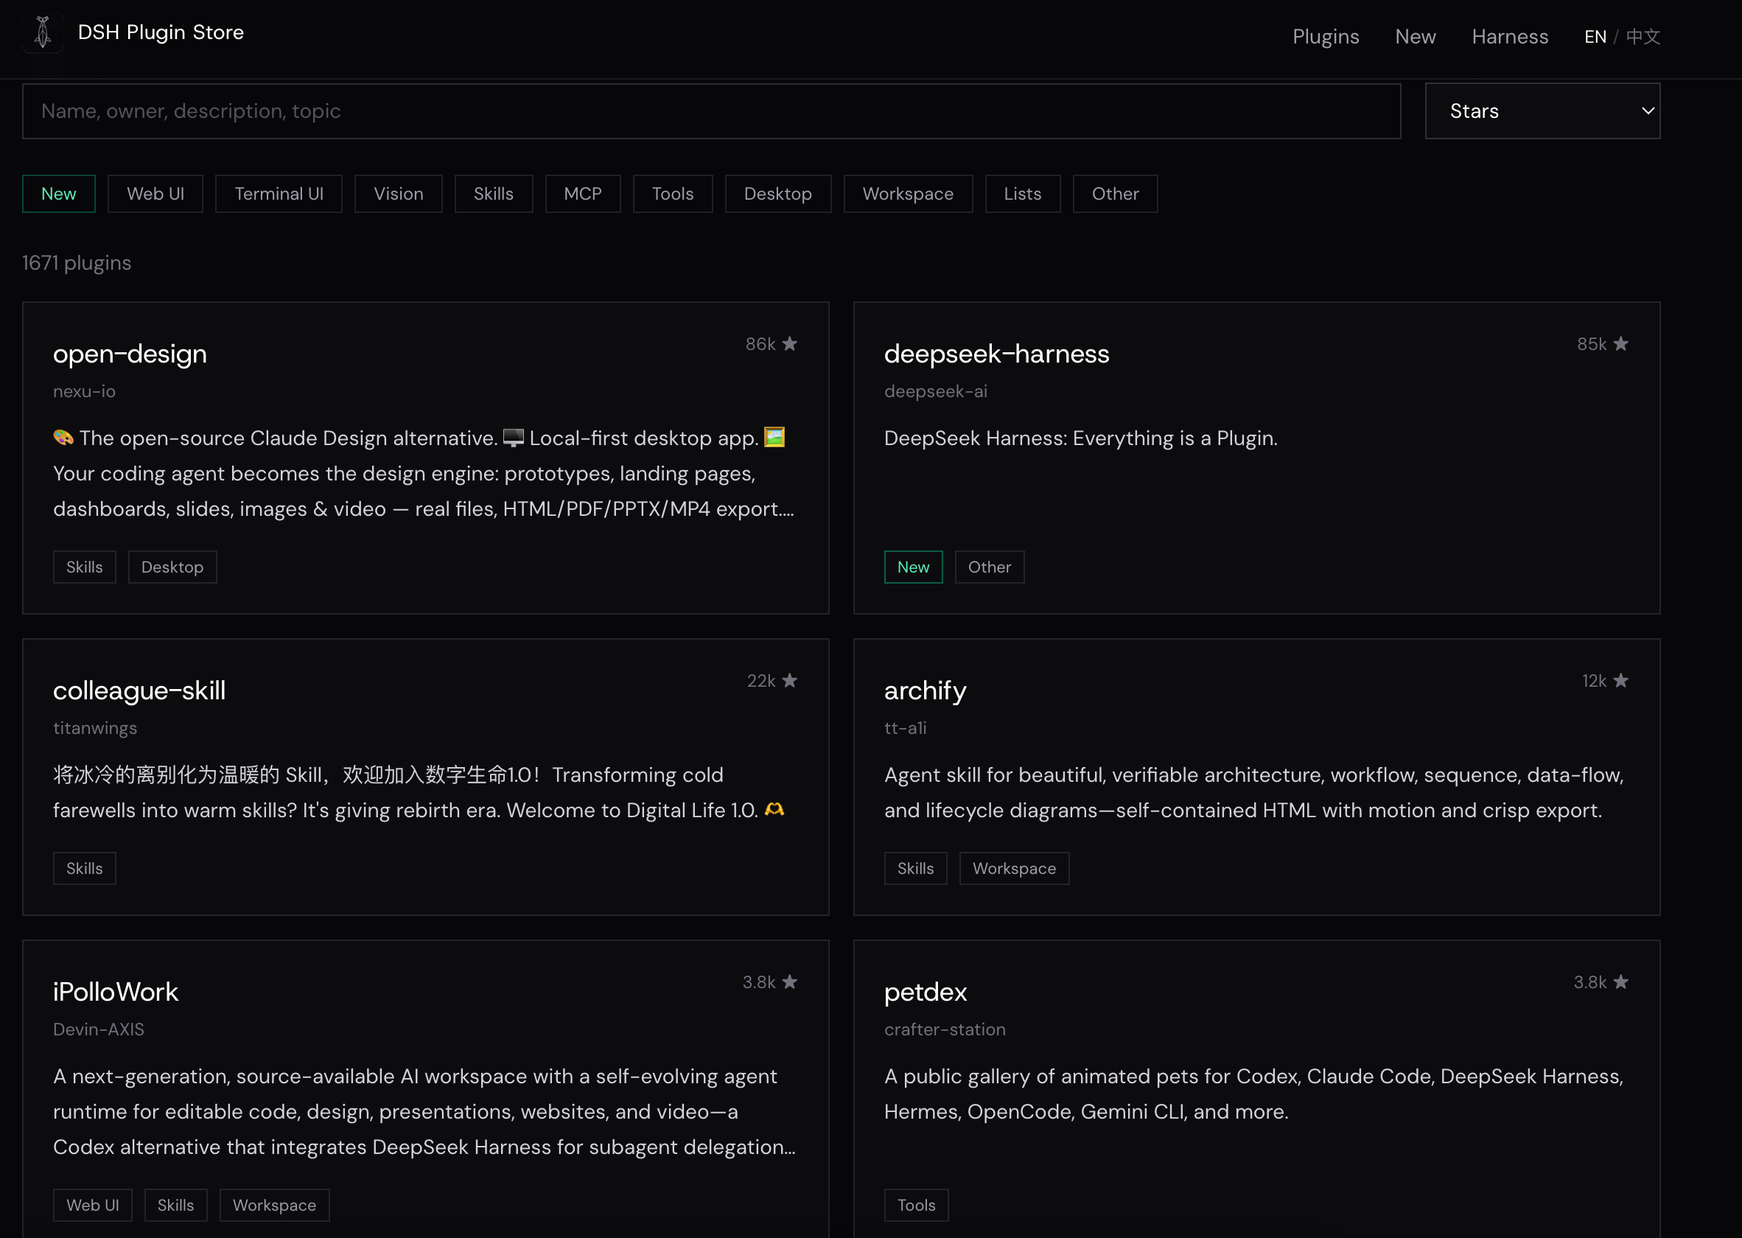Click the star icon on deepseek-harness card
The width and height of the screenshot is (1742, 1238).
1621,344
